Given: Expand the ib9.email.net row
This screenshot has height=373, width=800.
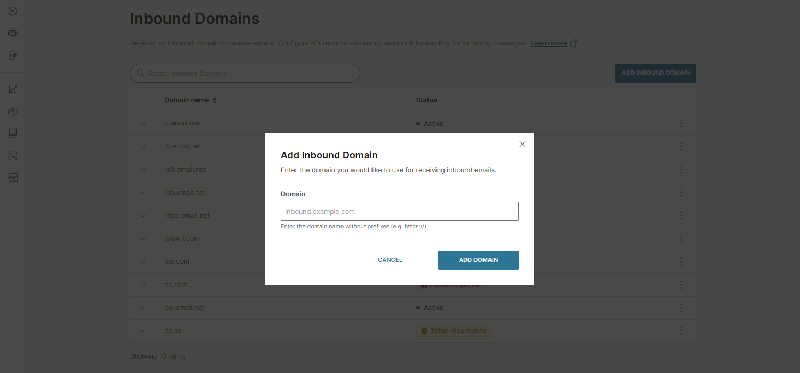Looking at the screenshot, I should click(x=143, y=169).
